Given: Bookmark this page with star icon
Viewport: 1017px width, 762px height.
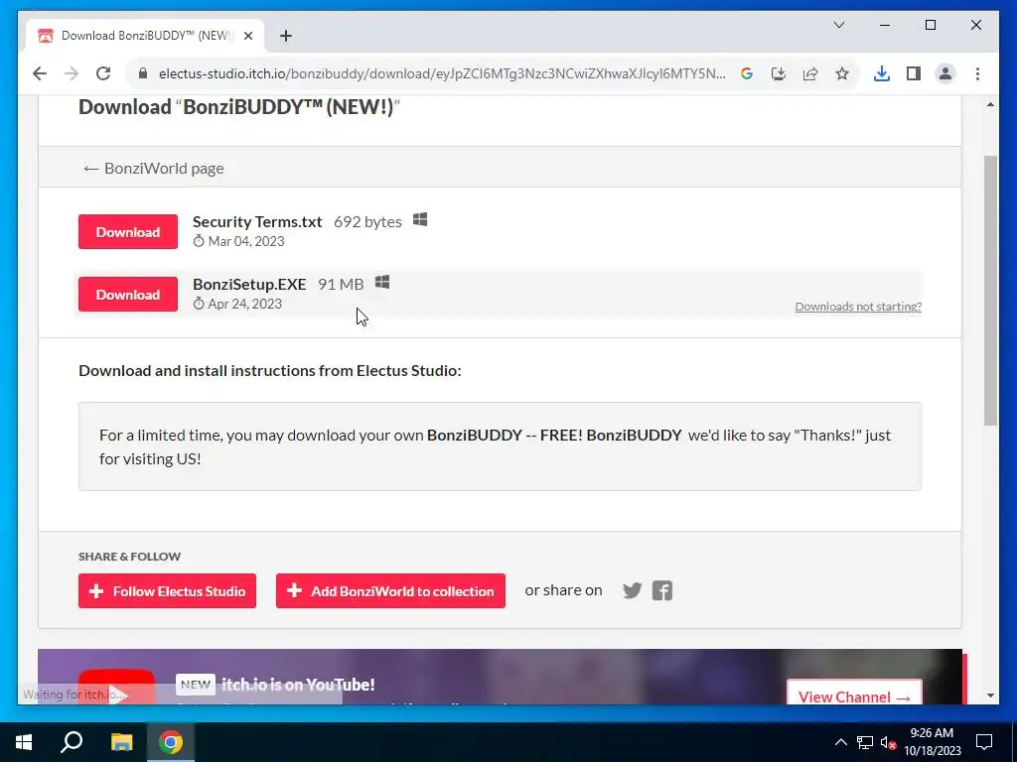Looking at the screenshot, I should (x=842, y=73).
